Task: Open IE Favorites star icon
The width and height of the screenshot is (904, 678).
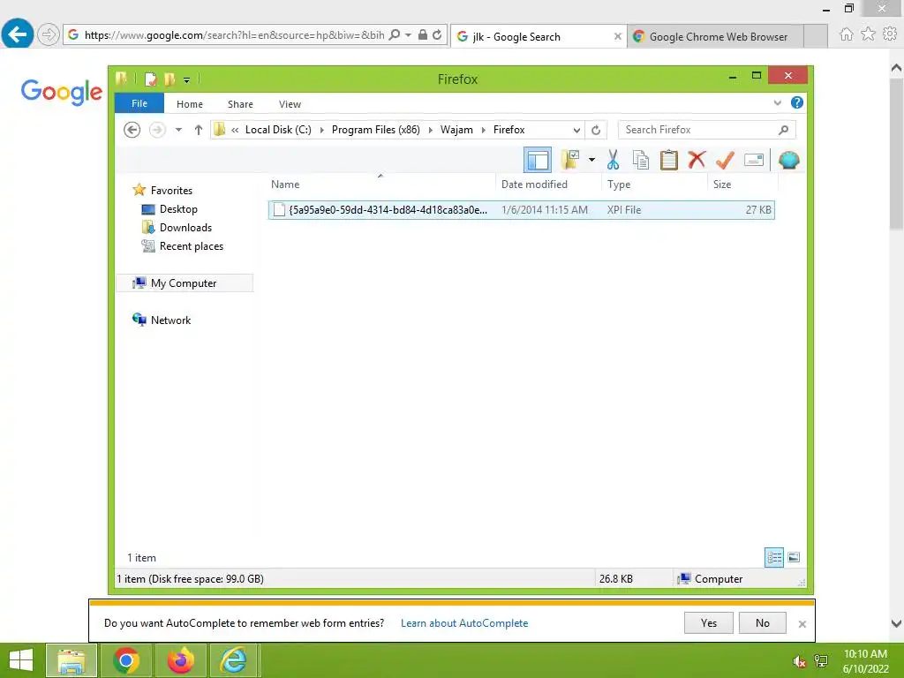Action: point(868,34)
